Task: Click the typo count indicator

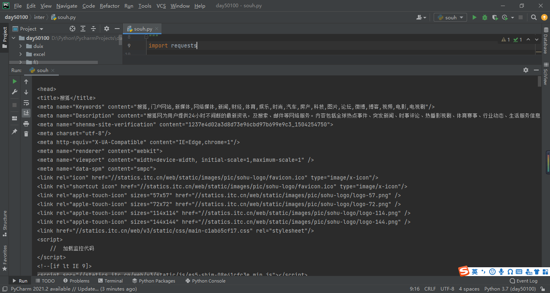Action: click(x=518, y=39)
